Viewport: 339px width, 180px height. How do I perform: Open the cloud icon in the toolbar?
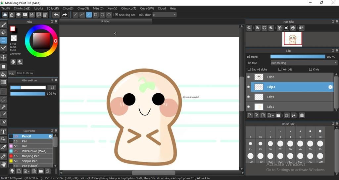(5, 15)
